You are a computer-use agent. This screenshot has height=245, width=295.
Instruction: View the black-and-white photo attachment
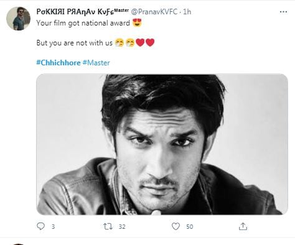click(x=162, y=144)
